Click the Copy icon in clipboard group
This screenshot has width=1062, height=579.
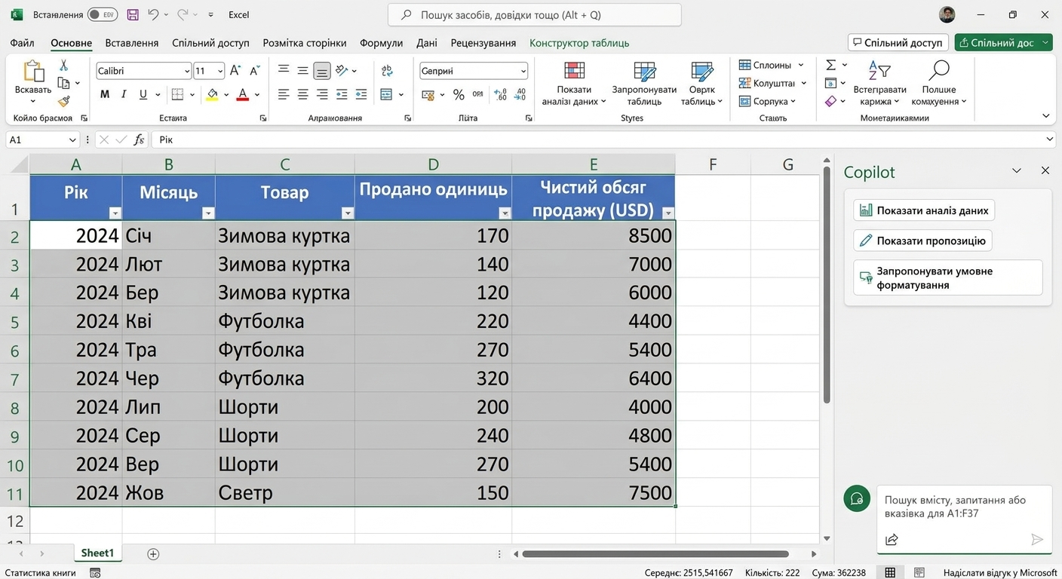pyautogui.click(x=63, y=83)
